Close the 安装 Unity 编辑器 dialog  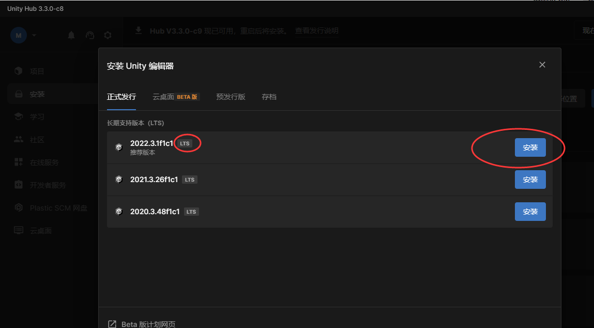[x=542, y=65]
